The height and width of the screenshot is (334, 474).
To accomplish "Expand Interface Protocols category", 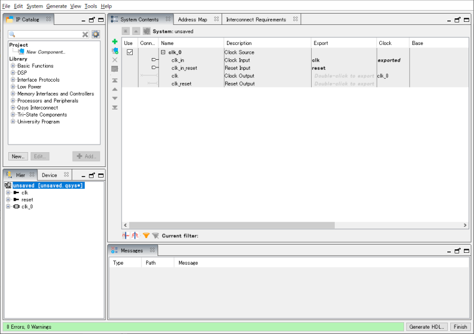I will pyautogui.click(x=12, y=79).
